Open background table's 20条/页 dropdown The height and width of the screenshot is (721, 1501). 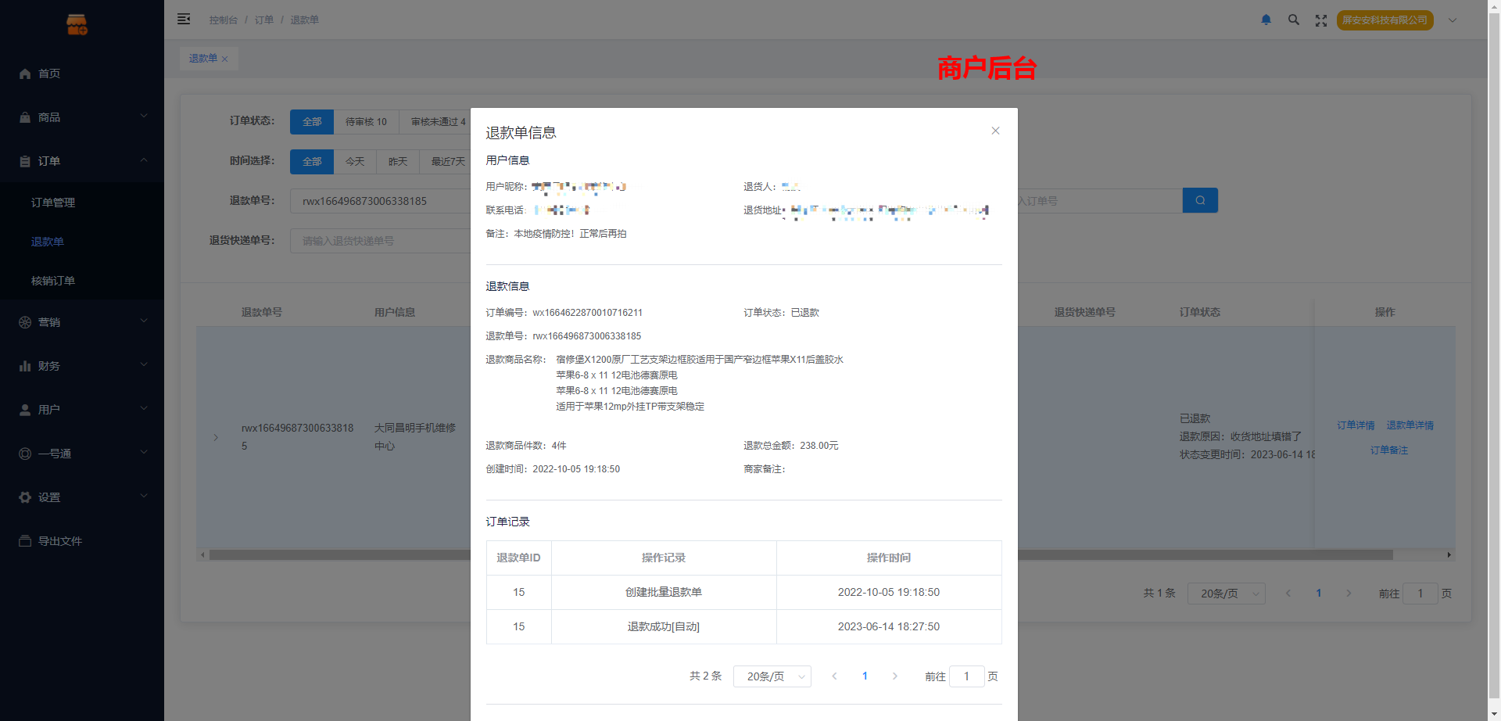tap(1227, 594)
